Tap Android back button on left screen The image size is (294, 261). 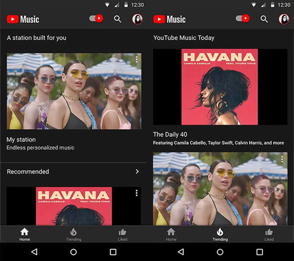coord(35,252)
